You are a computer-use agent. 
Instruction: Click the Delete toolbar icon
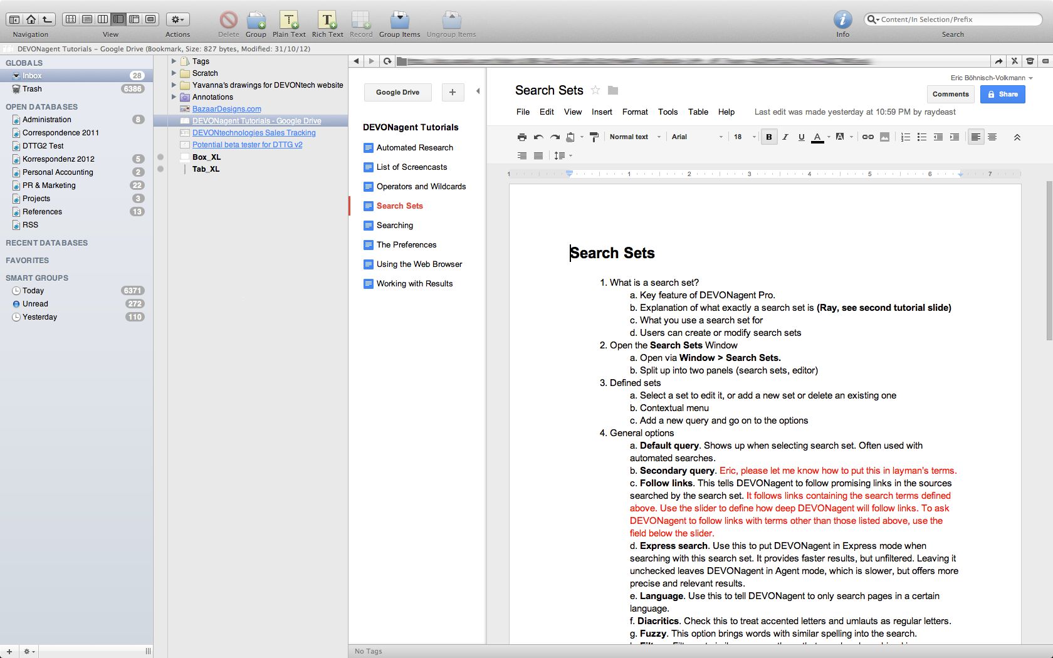(229, 20)
